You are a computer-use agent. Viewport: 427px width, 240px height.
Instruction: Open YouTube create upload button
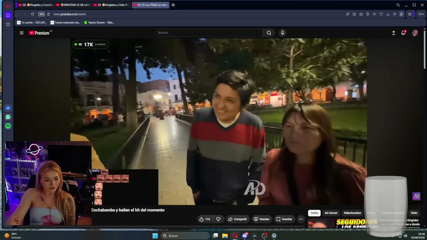394,33
